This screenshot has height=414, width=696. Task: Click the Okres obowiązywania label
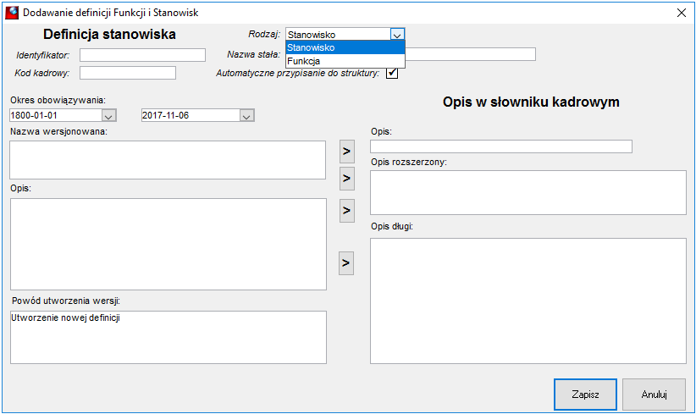[58, 100]
